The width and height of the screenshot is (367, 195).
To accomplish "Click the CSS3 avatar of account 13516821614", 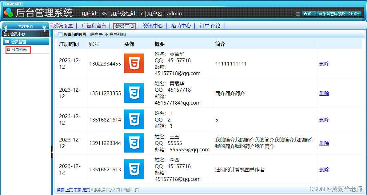I will tap(134, 119).
